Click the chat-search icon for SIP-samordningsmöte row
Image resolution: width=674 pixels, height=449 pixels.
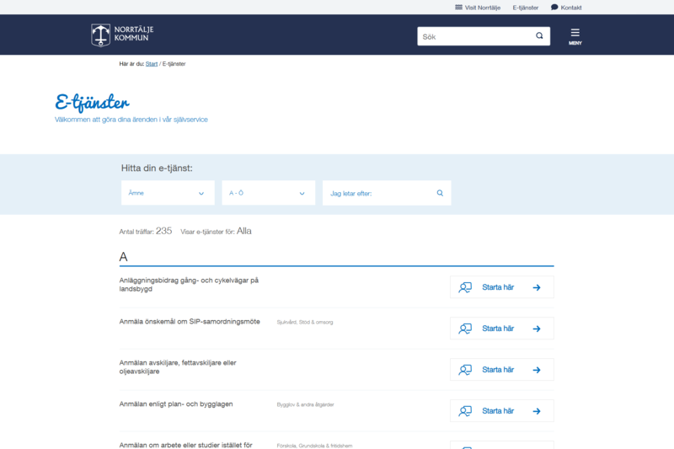point(464,329)
